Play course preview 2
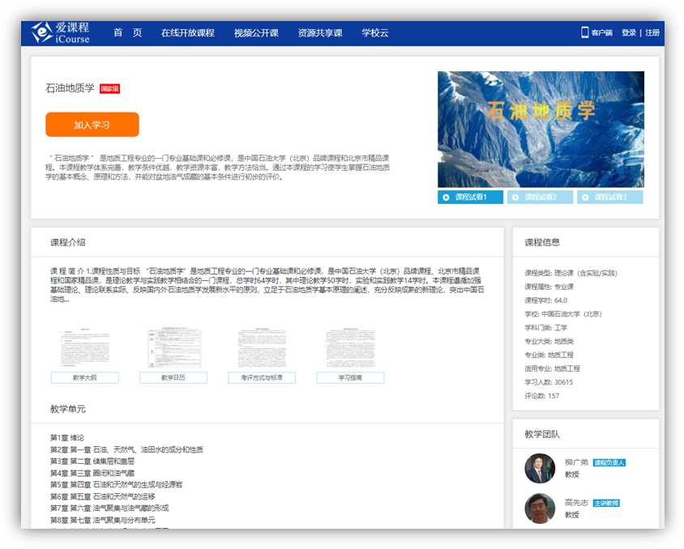684x549 pixels. (x=540, y=197)
